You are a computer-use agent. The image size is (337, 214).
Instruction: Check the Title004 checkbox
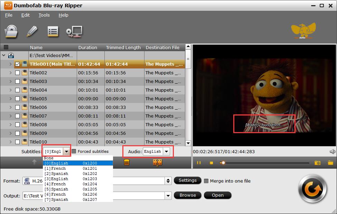tap(17, 90)
